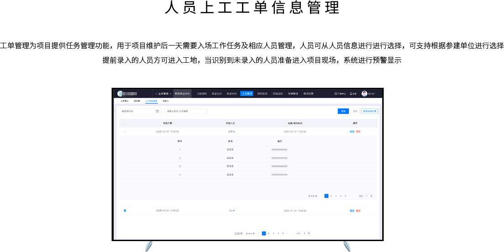This screenshot has height=252, width=504.
Task: Open the download center cloud icon
Action: point(336,94)
